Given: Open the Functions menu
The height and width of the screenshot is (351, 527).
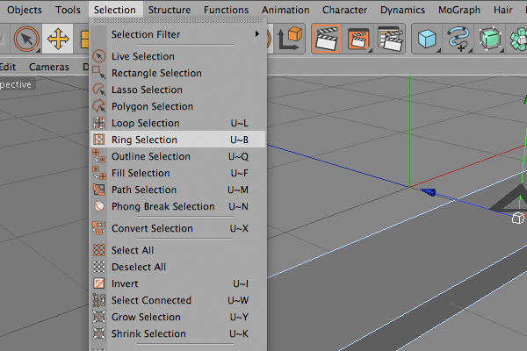Looking at the screenshot, I should point(227,10).
